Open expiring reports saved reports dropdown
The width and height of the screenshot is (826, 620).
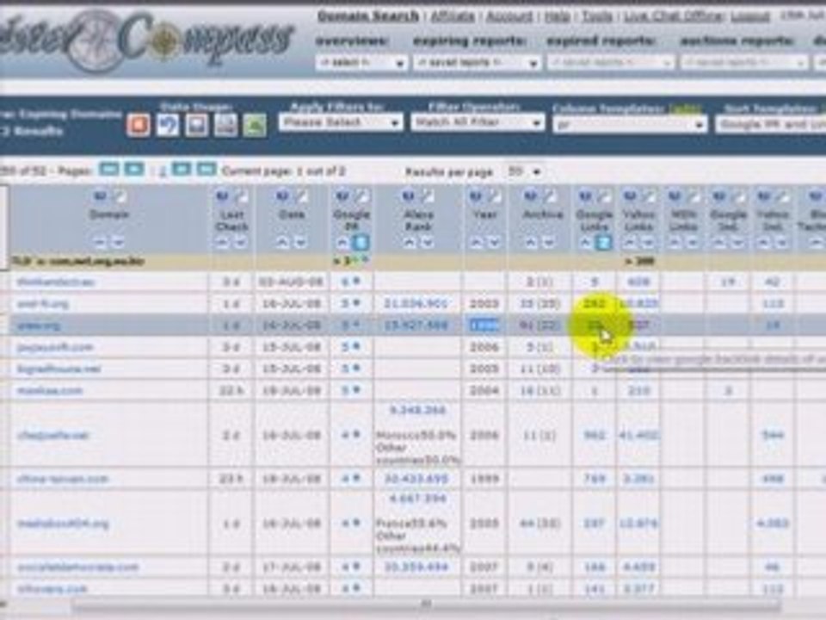tap(478, 63)
